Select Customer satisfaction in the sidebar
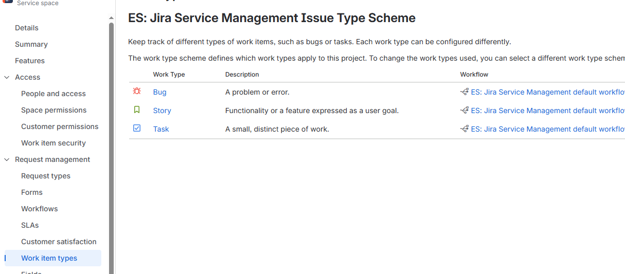This screenshot has height=274, width=625. click(59, 242)
